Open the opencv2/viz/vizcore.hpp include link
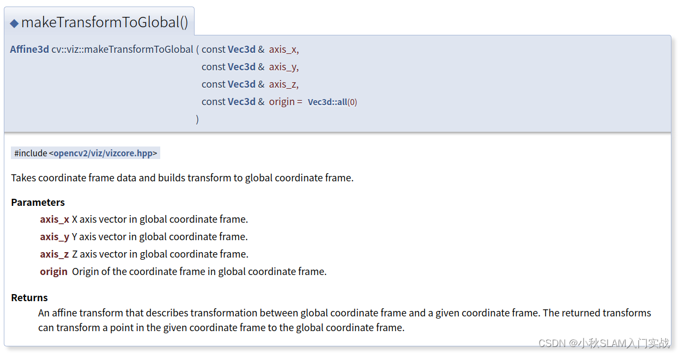The image size is (678, 354). point(103,153)
